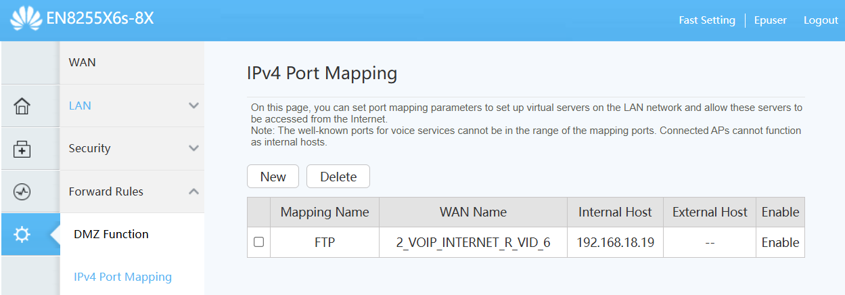Select the gear advanced settings icon
Image resolution: width=845 pixels, height=295 pixels.
point(22,234)
